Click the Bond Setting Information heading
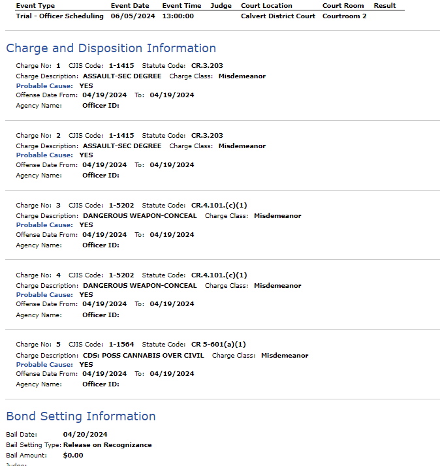 coord(81,416)
